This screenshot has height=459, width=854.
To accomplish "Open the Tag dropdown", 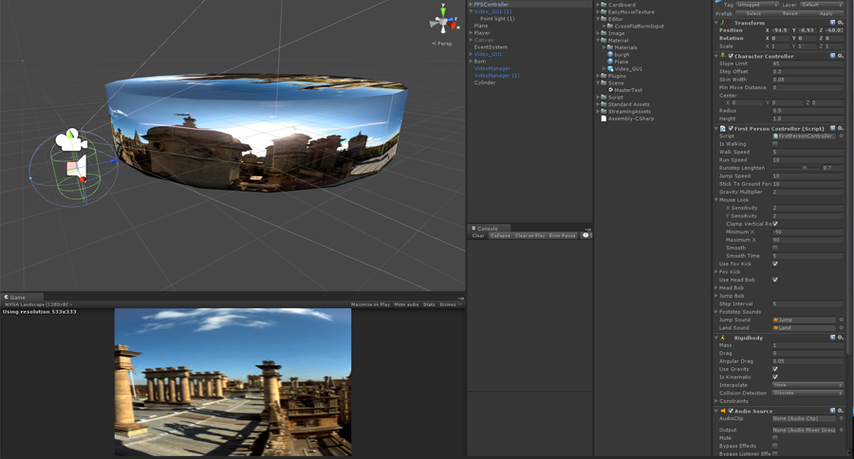I will pyautogui.click(x=757, y=5).
